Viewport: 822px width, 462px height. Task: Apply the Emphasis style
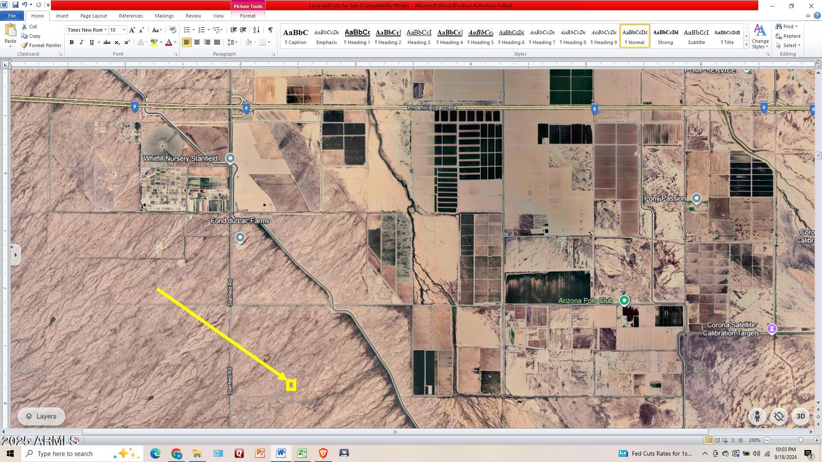[326, 36]
